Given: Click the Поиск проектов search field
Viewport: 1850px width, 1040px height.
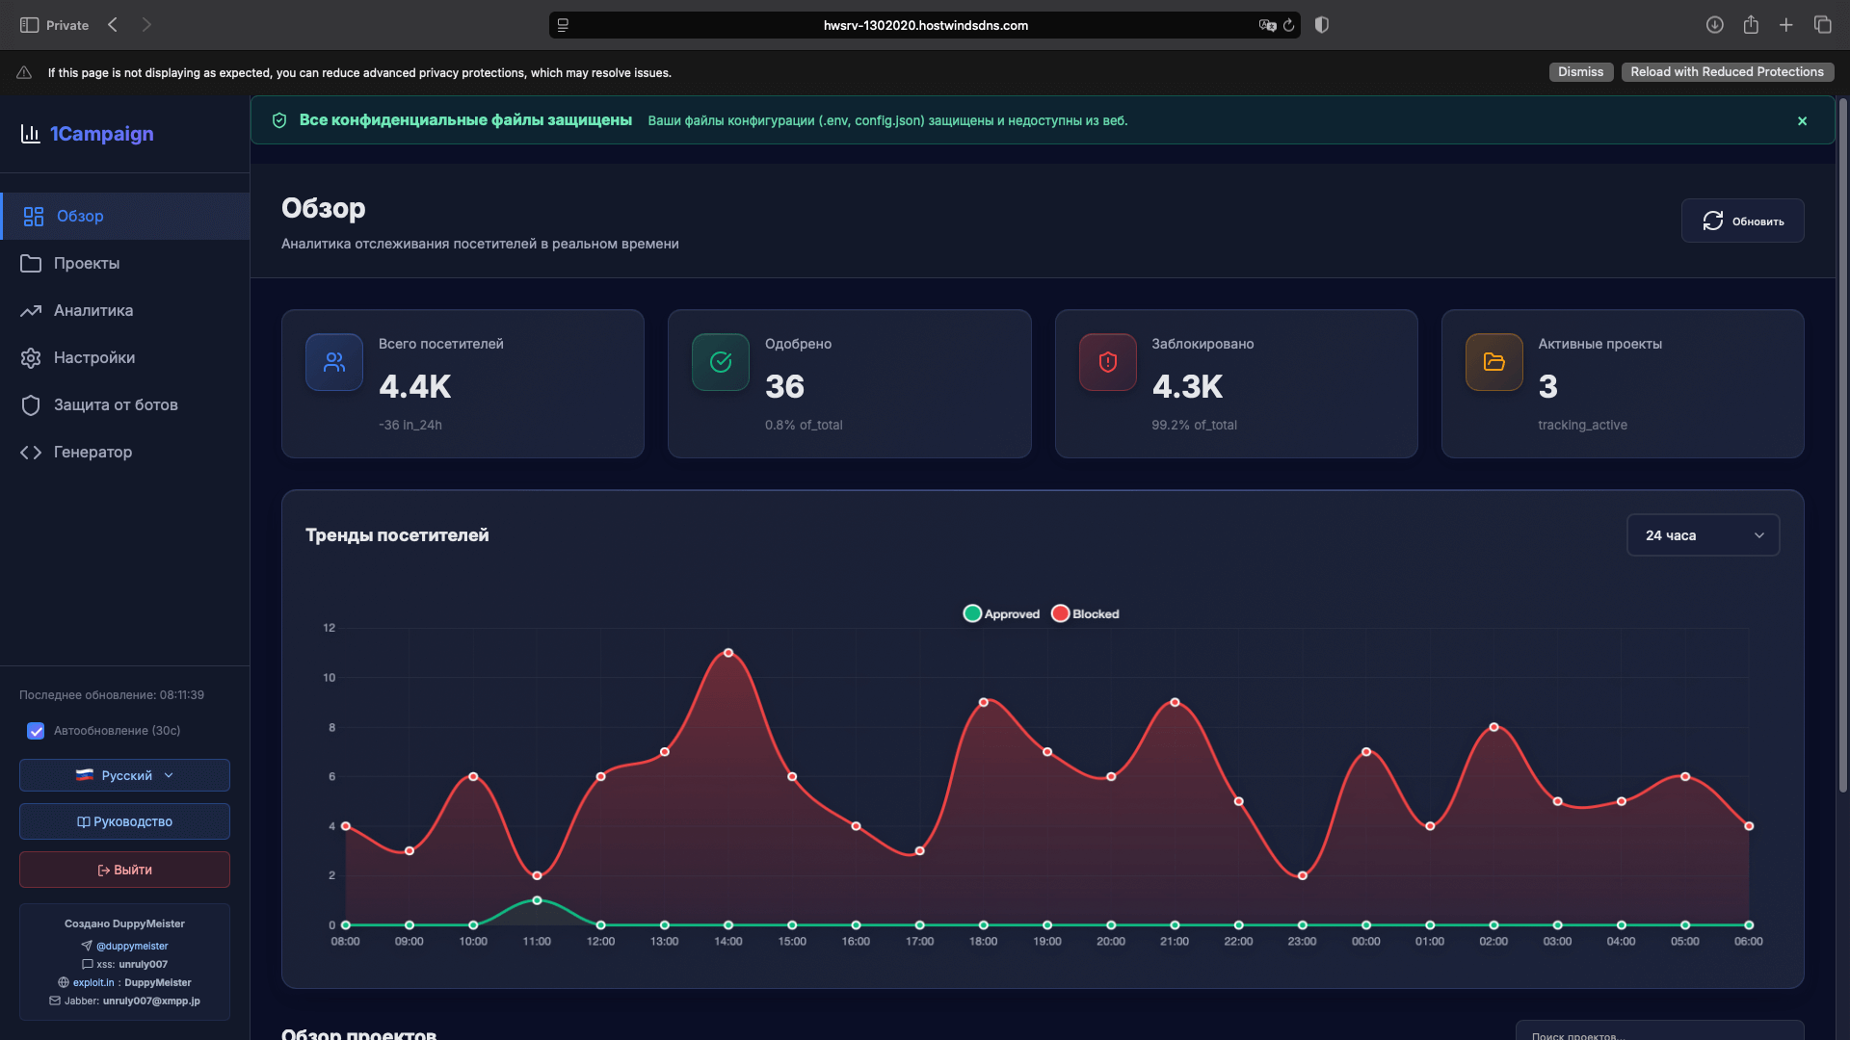Looking at the screenshot, I should tap(1657, 1032).
